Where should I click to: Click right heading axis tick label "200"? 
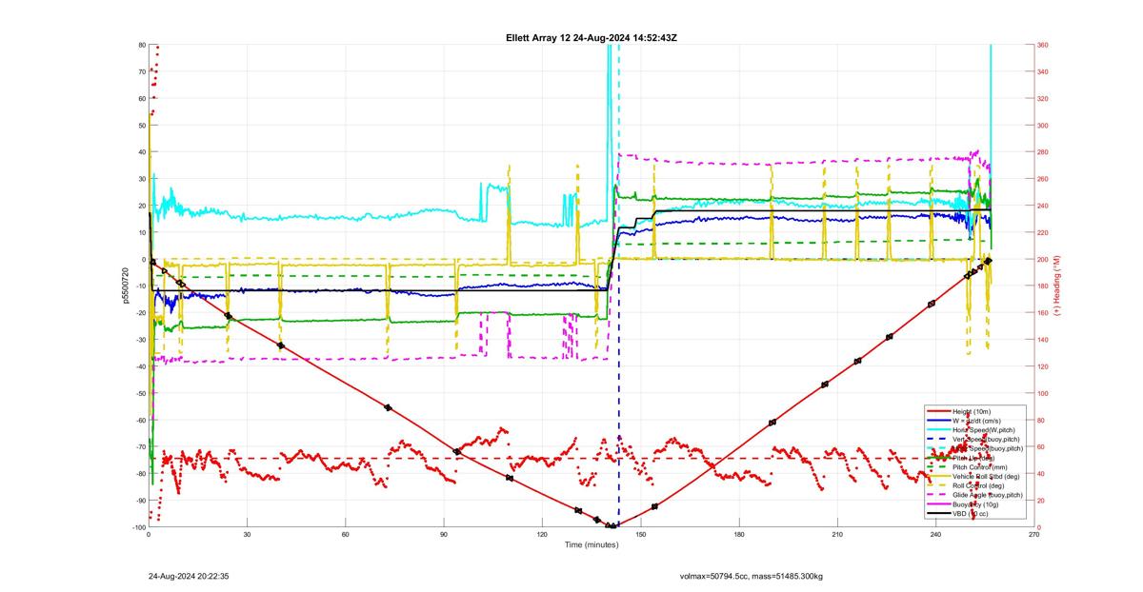click(x=1043, y=260)
